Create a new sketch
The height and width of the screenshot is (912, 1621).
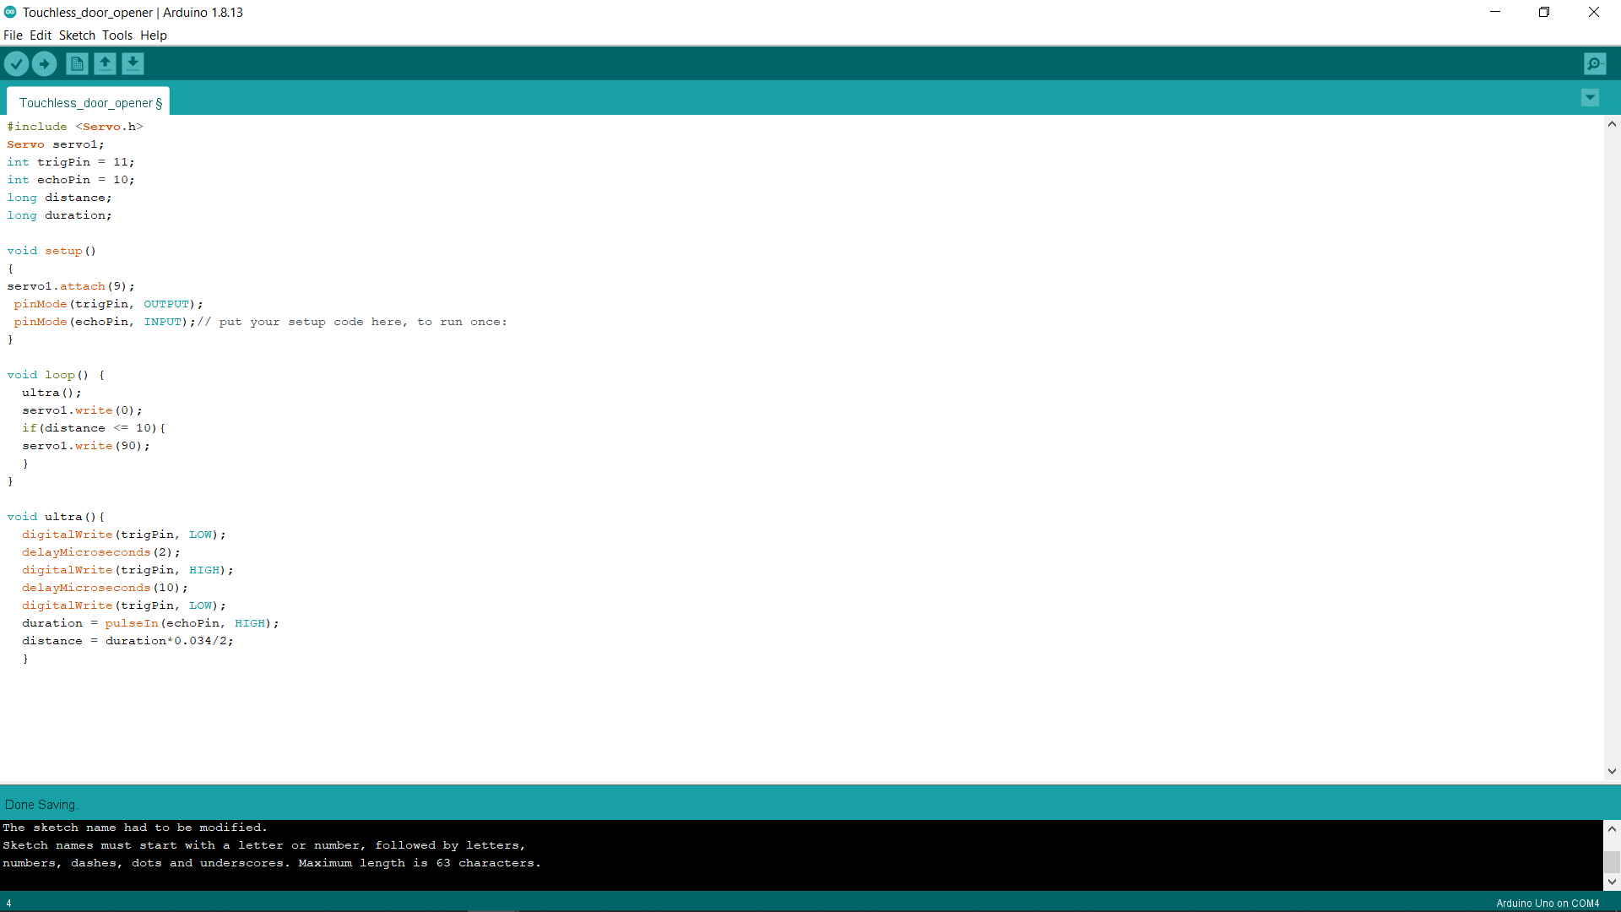click(76, 63)
